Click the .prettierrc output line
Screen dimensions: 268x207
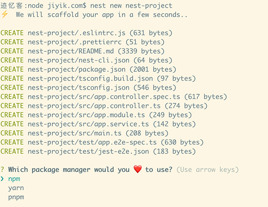tap(83, 42)
